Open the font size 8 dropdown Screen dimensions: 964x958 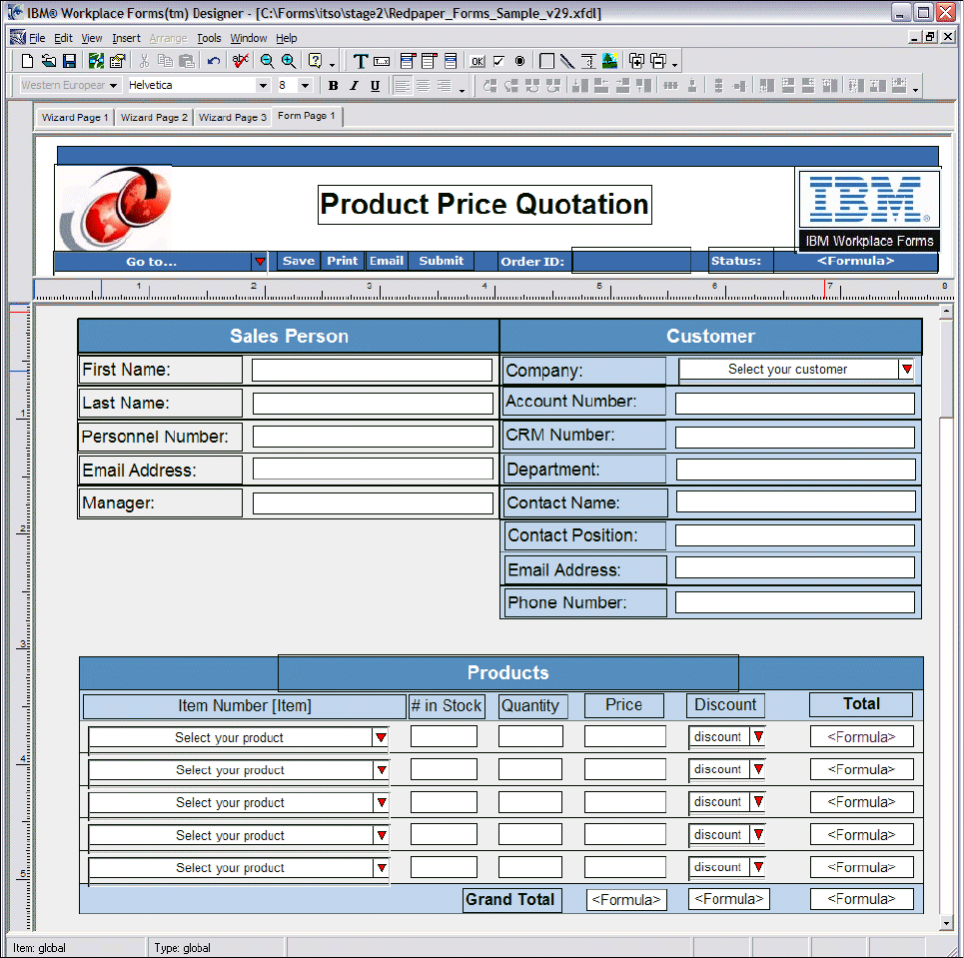pos(305,86)
